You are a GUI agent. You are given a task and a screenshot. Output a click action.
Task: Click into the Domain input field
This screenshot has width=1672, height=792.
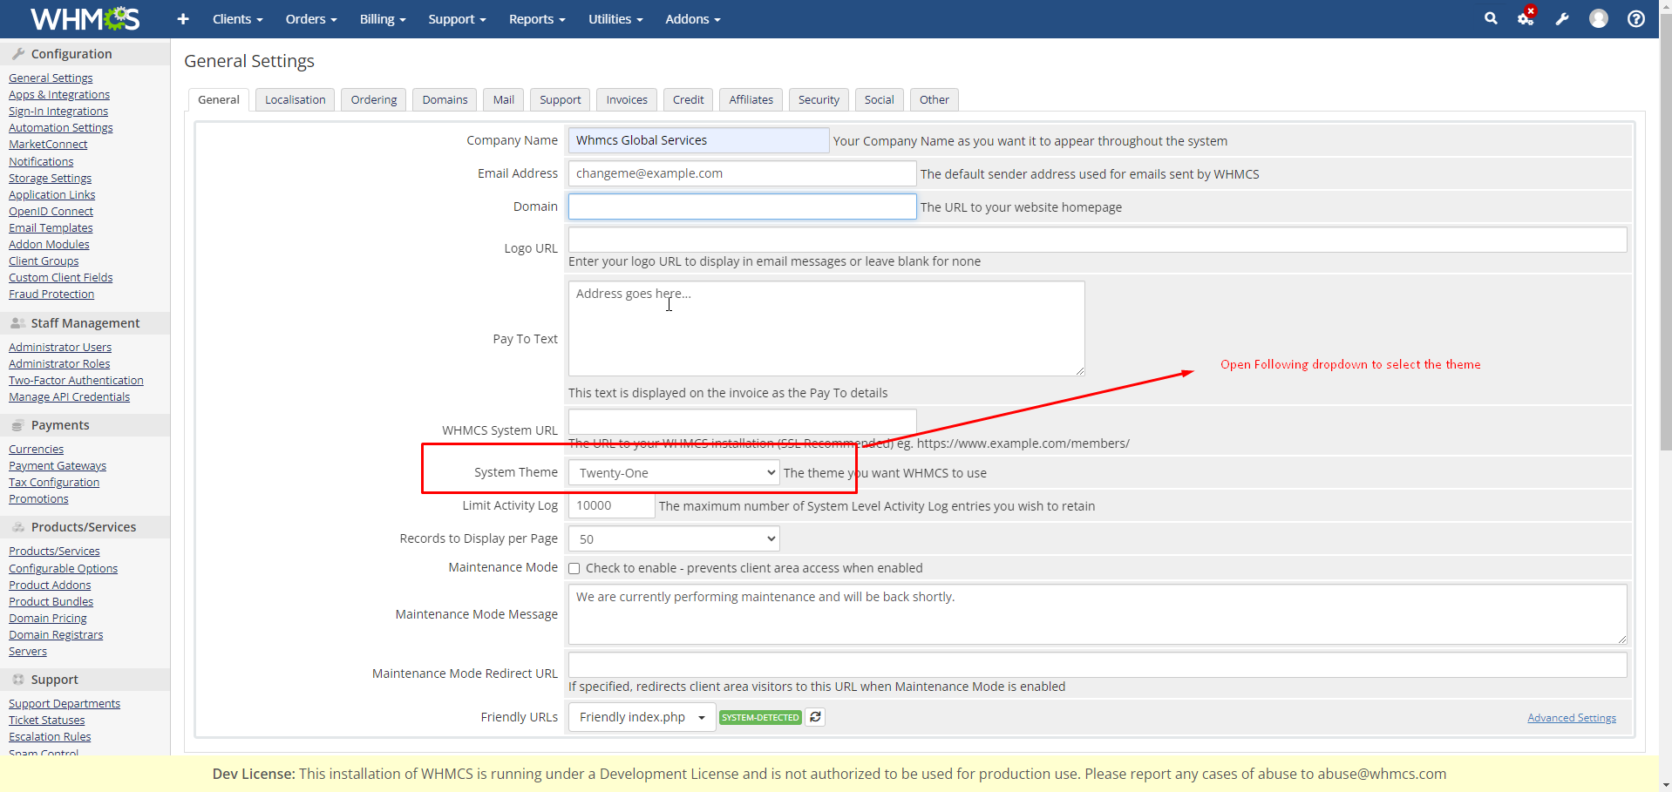coord(742,207)
